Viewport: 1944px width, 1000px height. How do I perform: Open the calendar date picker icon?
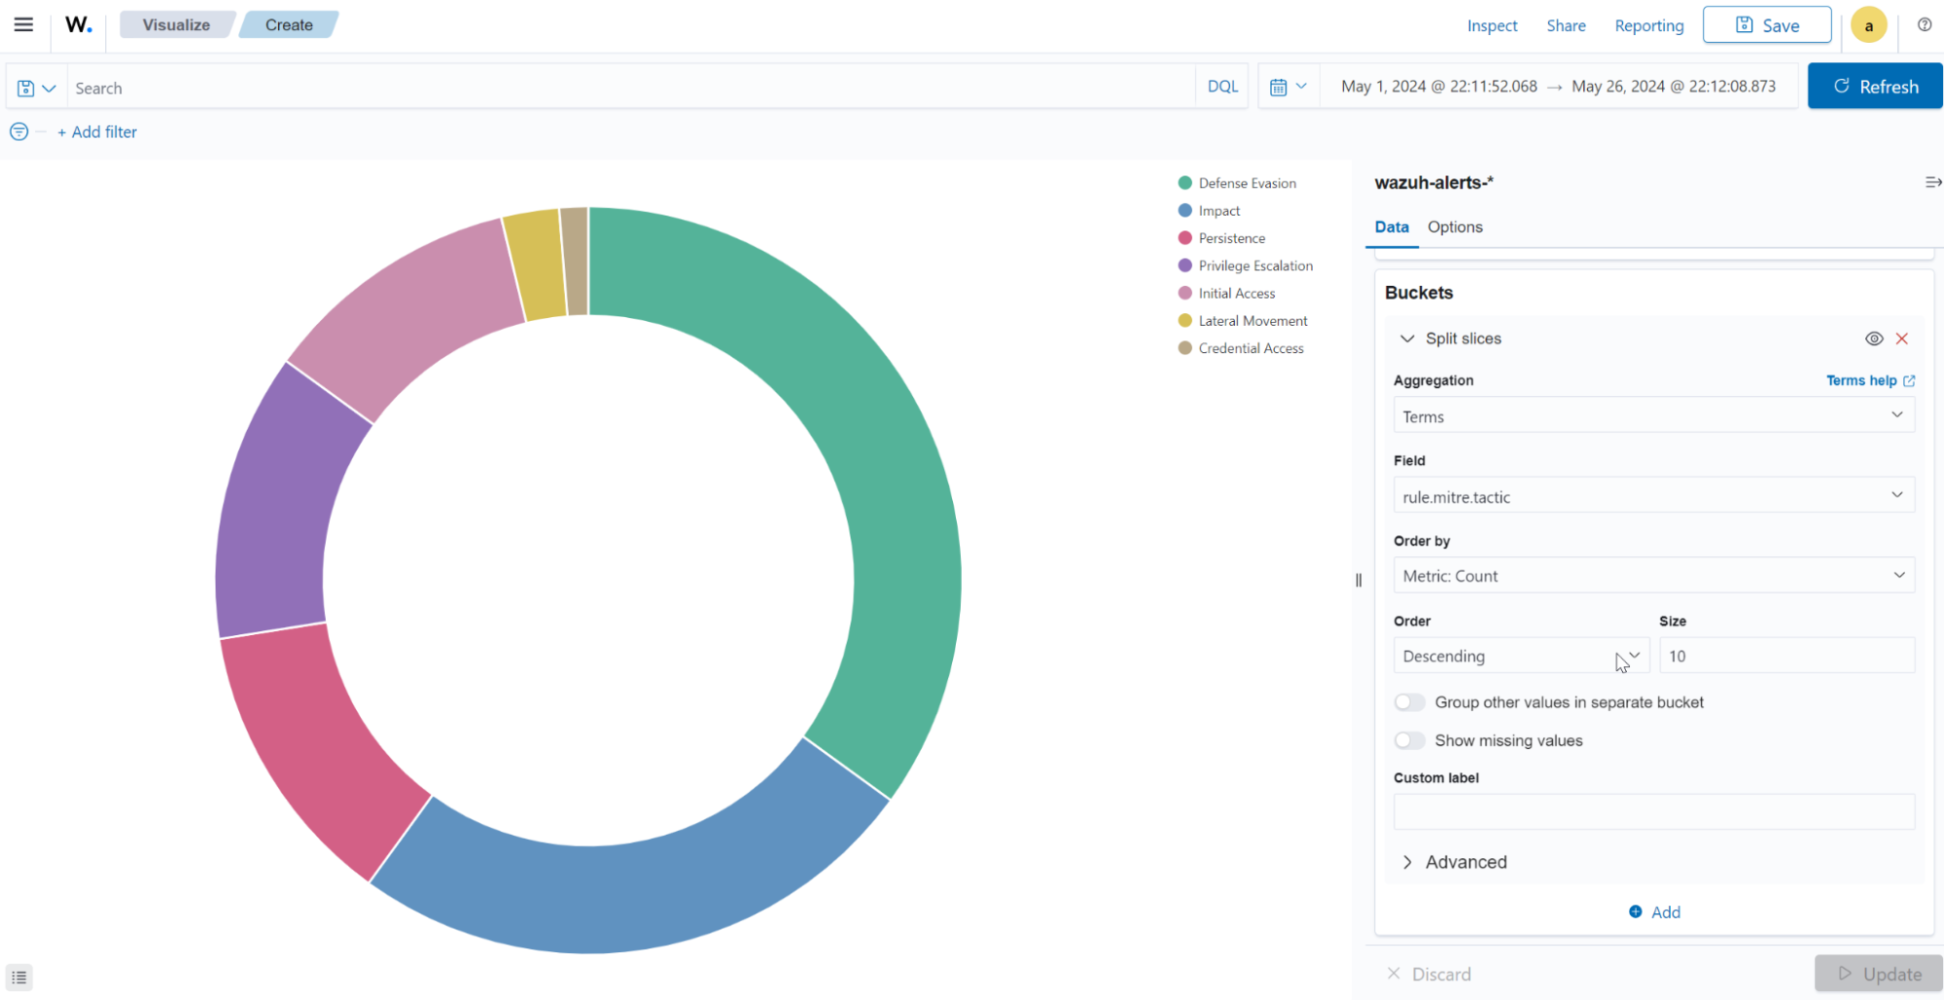pos(1282,86)
